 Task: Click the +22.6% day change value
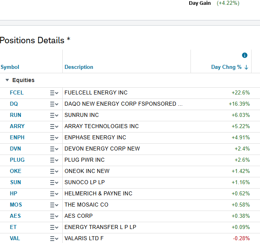(241, 92)
